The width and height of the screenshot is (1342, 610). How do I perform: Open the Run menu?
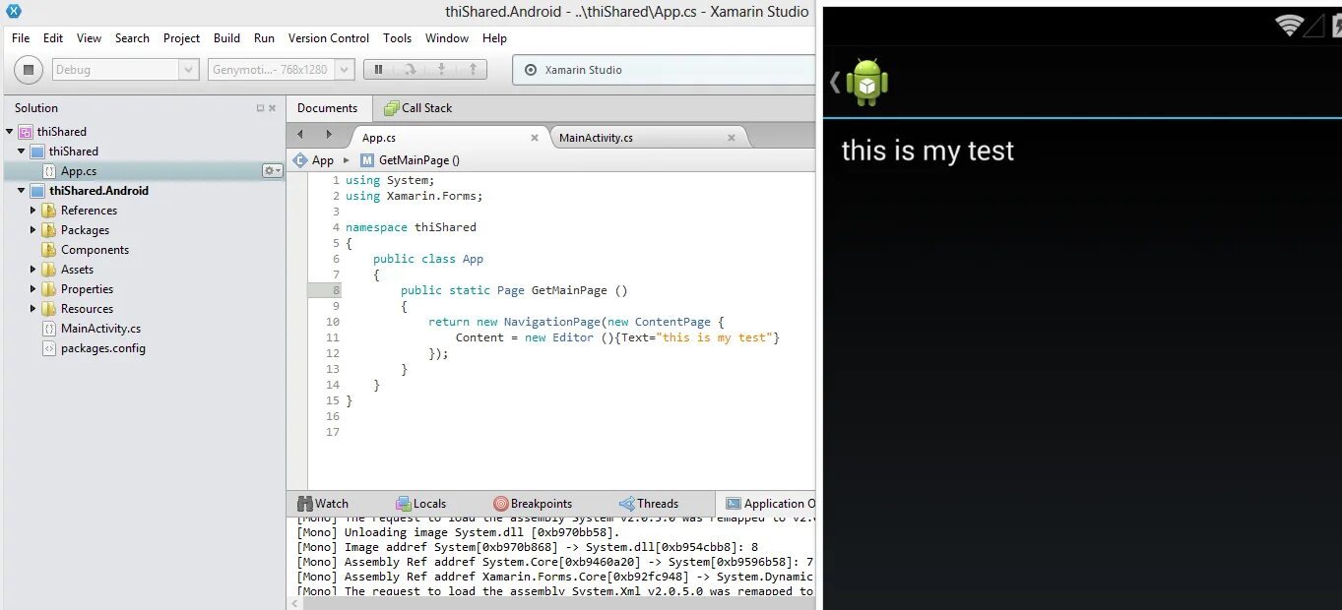tap(264, 38)
